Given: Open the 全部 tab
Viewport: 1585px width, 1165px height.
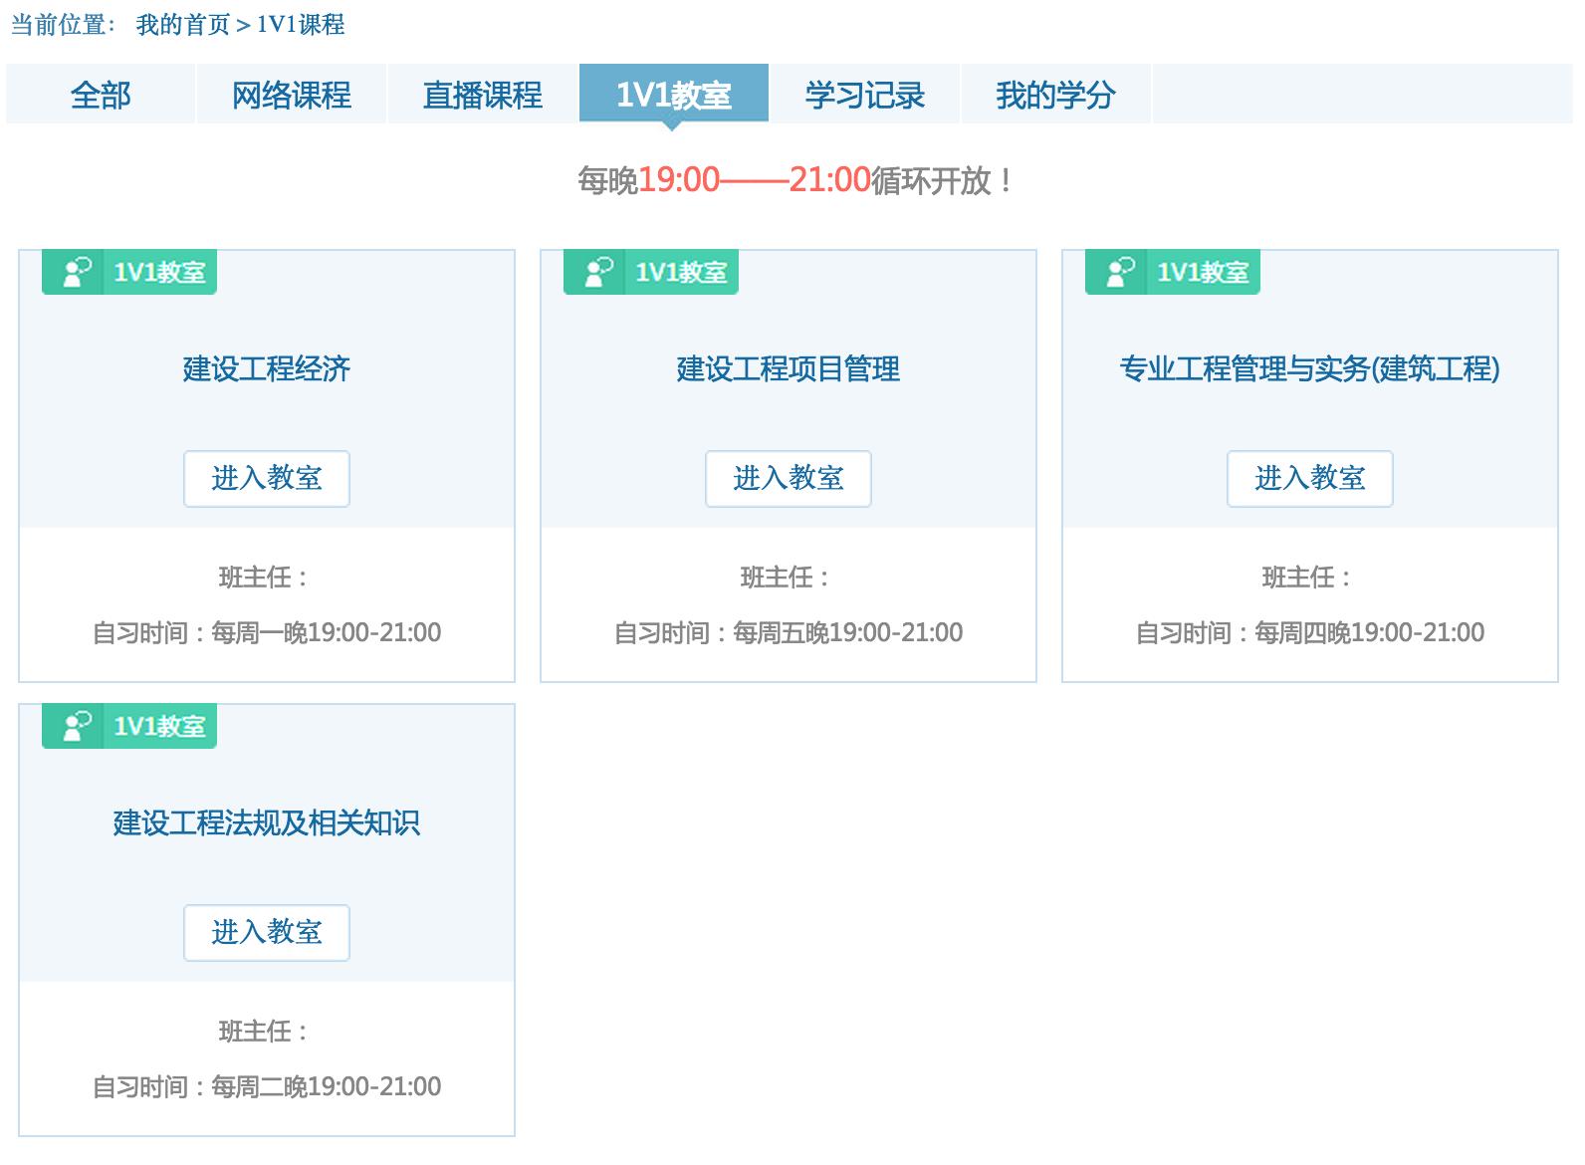Looking at the screenshot, I should (x=101, y=95).
